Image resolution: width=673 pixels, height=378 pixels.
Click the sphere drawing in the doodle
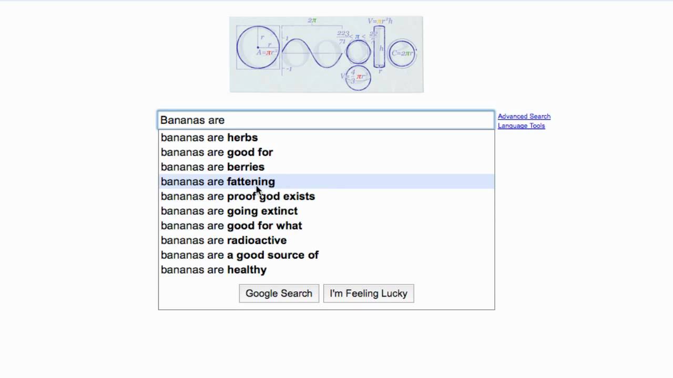click(358, 77)
